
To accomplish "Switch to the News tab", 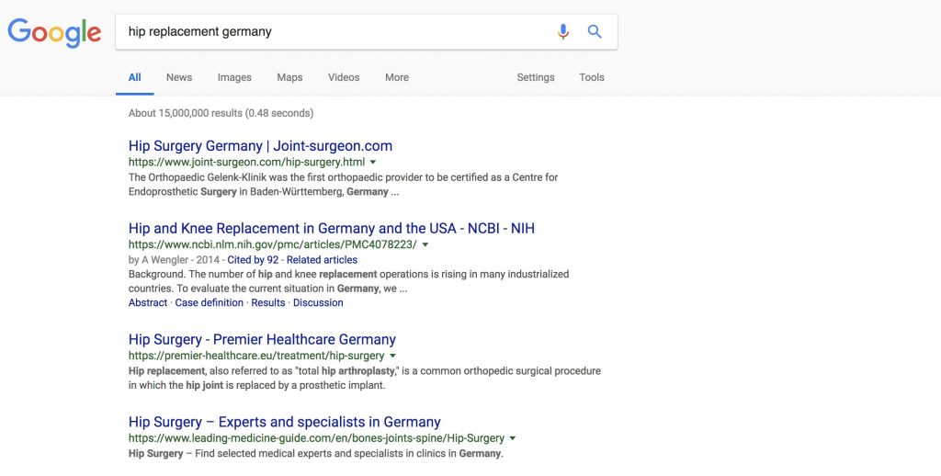I will tap(179, 77).
